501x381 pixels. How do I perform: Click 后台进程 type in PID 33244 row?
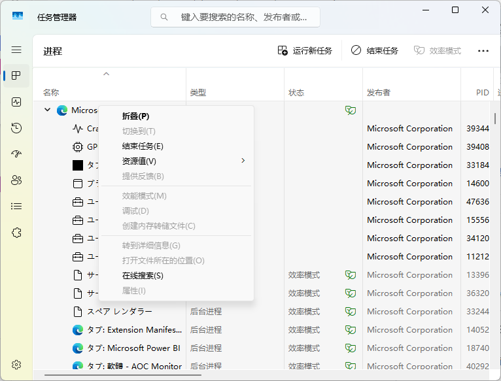click(x=206, y=312)
